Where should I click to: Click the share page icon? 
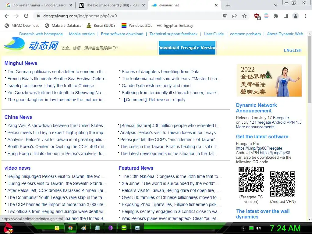tap(235, 16)
